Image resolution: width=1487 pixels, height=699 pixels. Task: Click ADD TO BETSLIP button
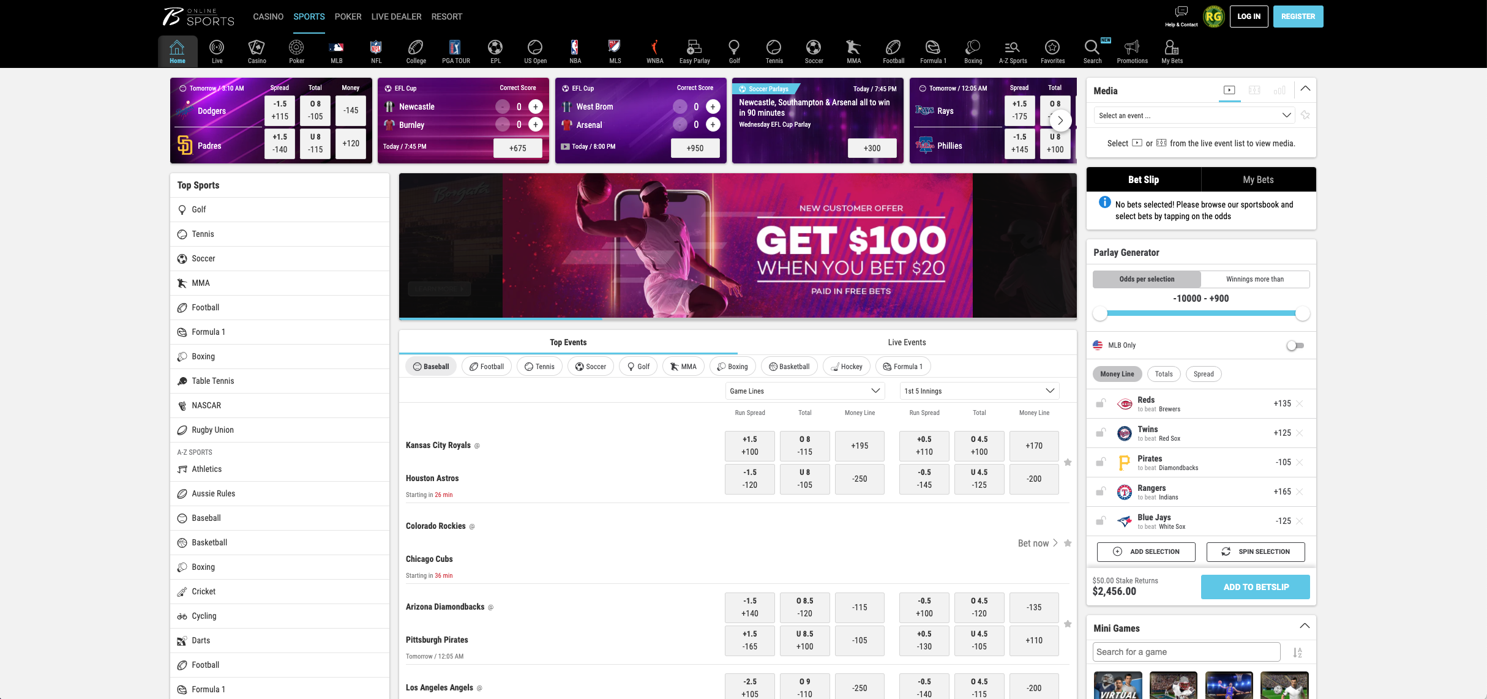1255,587
